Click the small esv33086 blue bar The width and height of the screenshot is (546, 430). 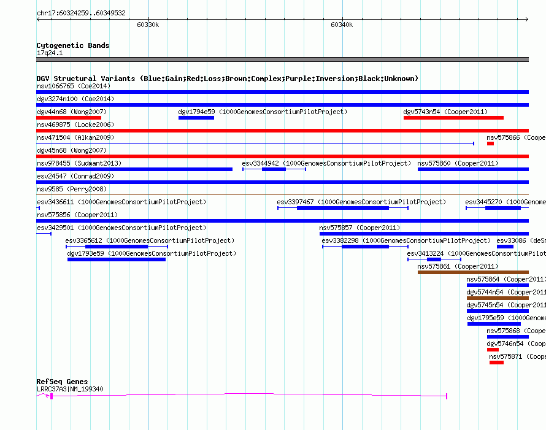[x=505, y=247]
